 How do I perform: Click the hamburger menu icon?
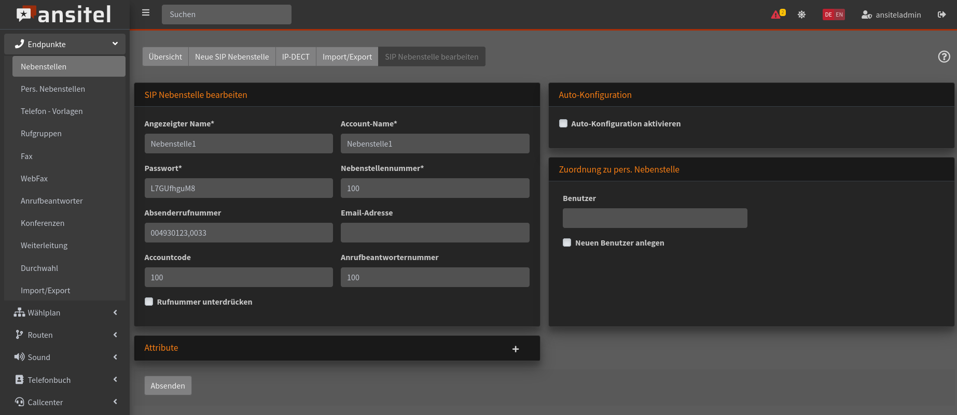tap(146, 13)
